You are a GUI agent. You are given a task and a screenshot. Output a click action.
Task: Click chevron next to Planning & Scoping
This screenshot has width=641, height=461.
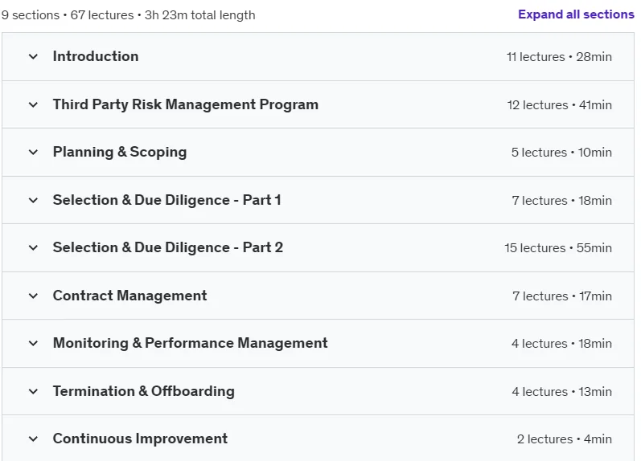(33, 153)
